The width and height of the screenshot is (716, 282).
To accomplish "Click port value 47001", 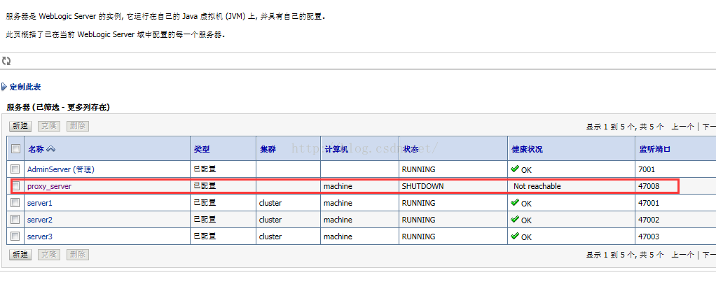I will 649,203.
